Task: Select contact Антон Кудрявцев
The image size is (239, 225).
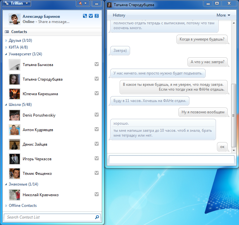Action: click(x=52, y=130)
